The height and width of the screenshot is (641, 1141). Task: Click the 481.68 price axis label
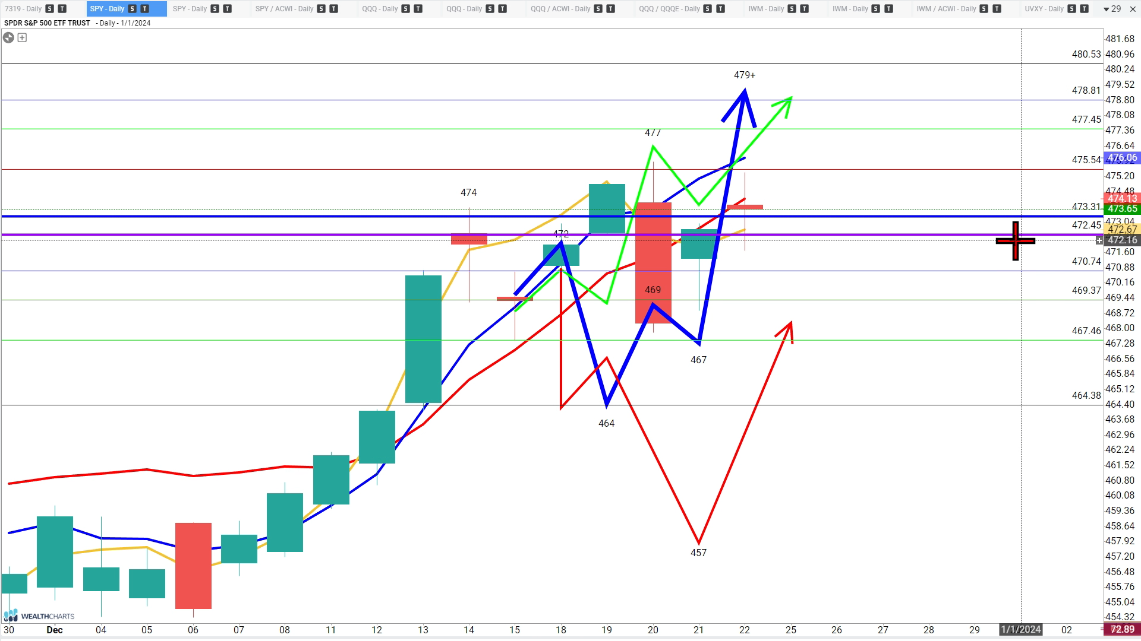point(1120,39)
